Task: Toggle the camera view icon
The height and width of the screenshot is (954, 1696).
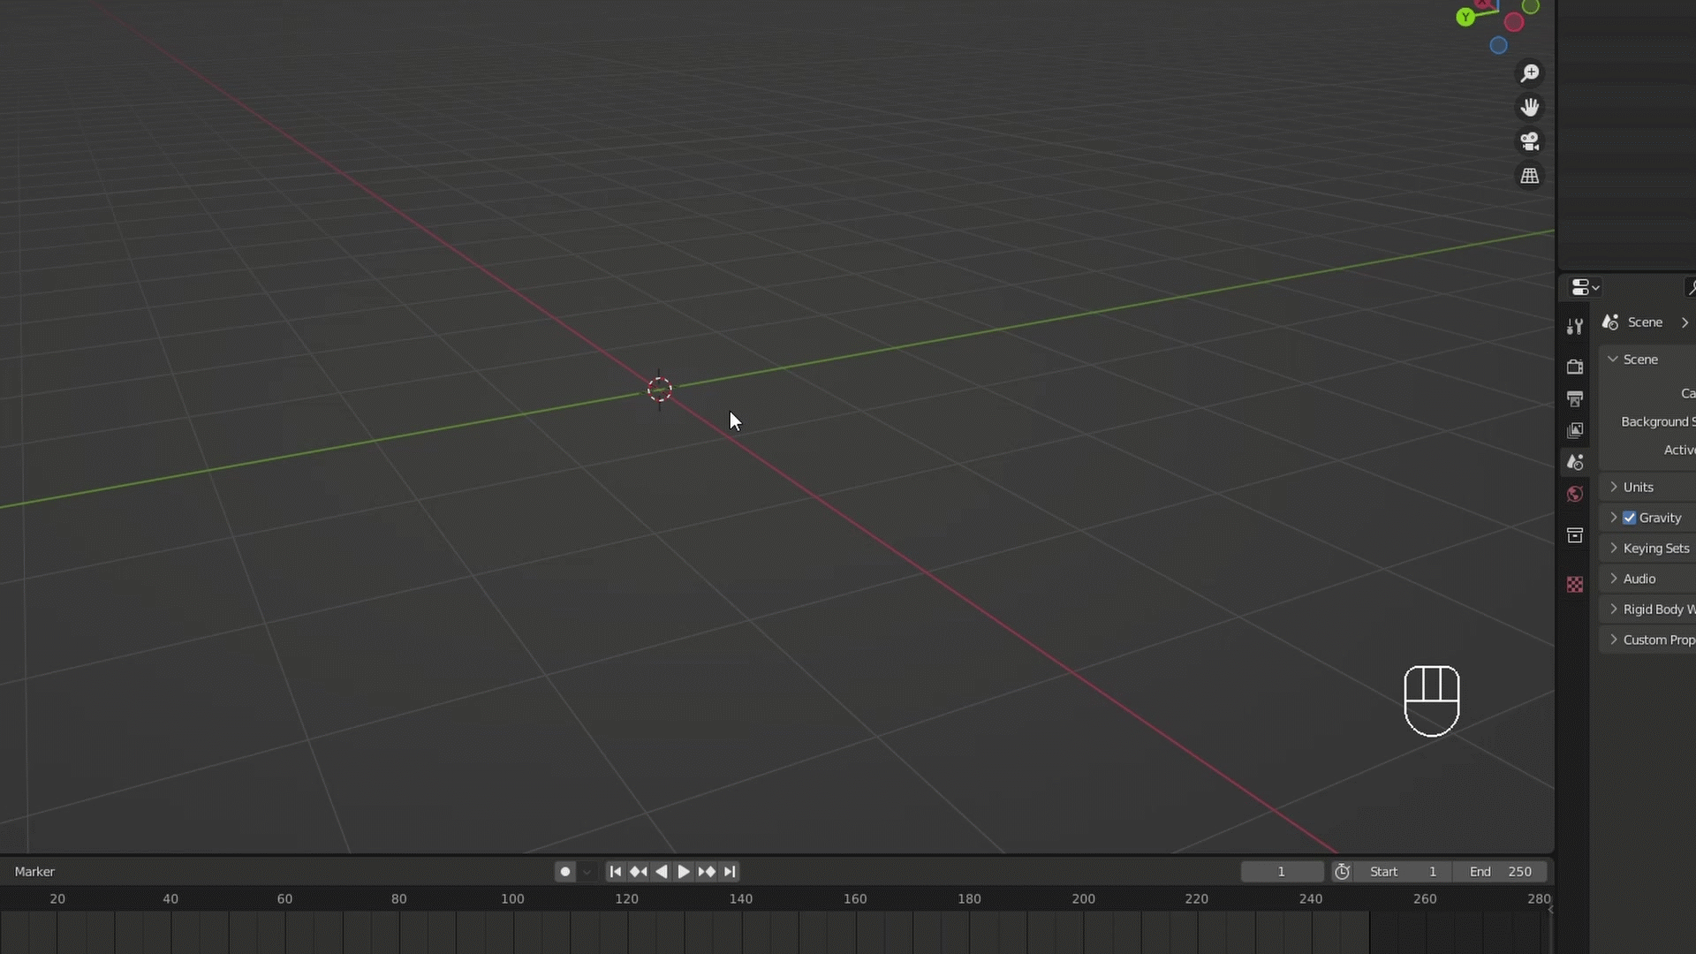Action: 1529,141
